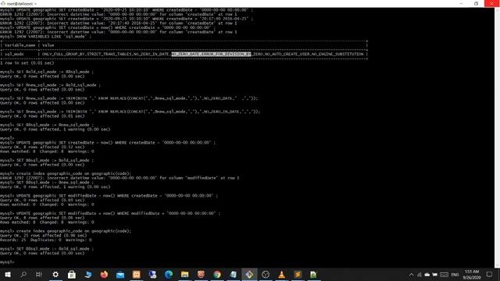This screenshot has width=500, height=281.
Task: Open the orange XAMPP taskbar icon
Action: [x=137, y=274]
